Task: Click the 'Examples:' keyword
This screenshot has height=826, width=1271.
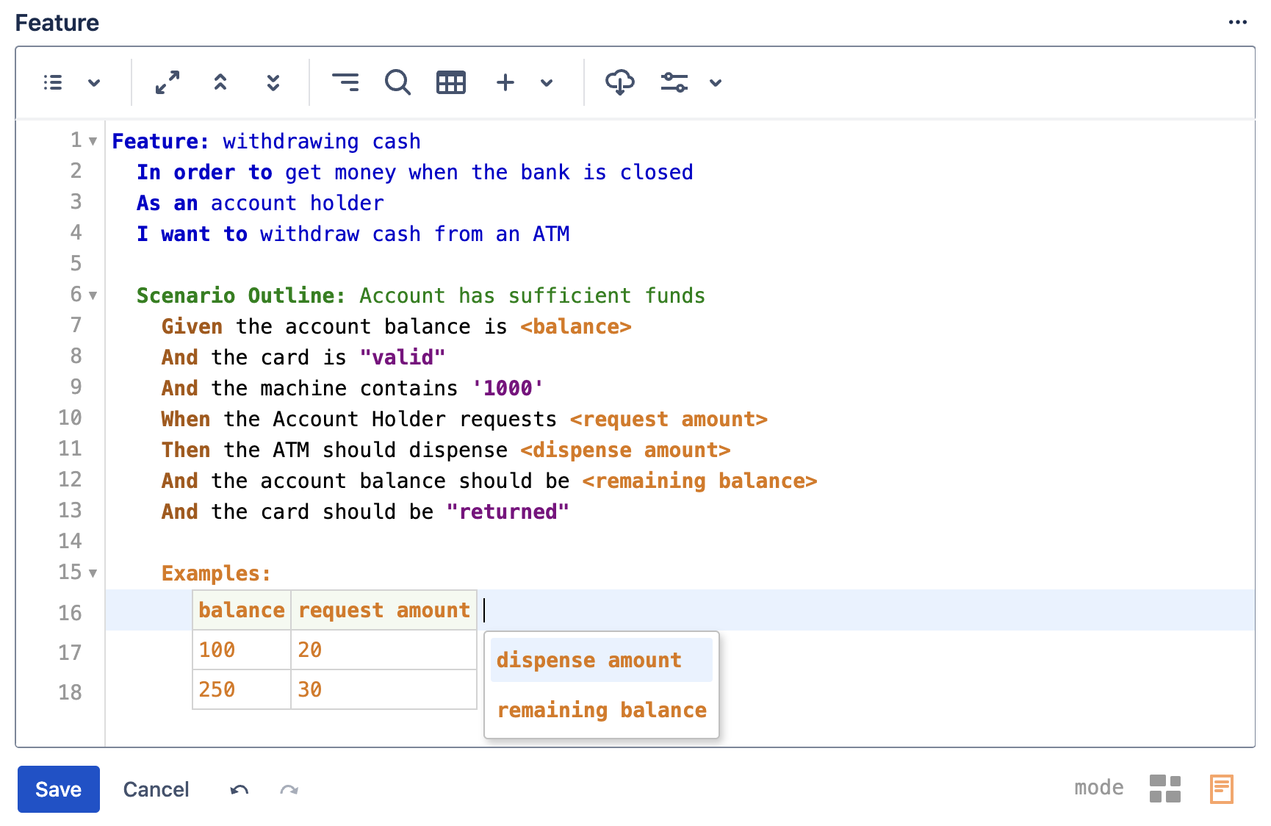Action: (216, 573)
